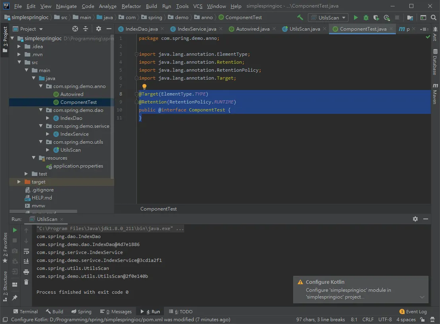Print console output with printer icon
The image size is (440, 324).
point(26,272)
